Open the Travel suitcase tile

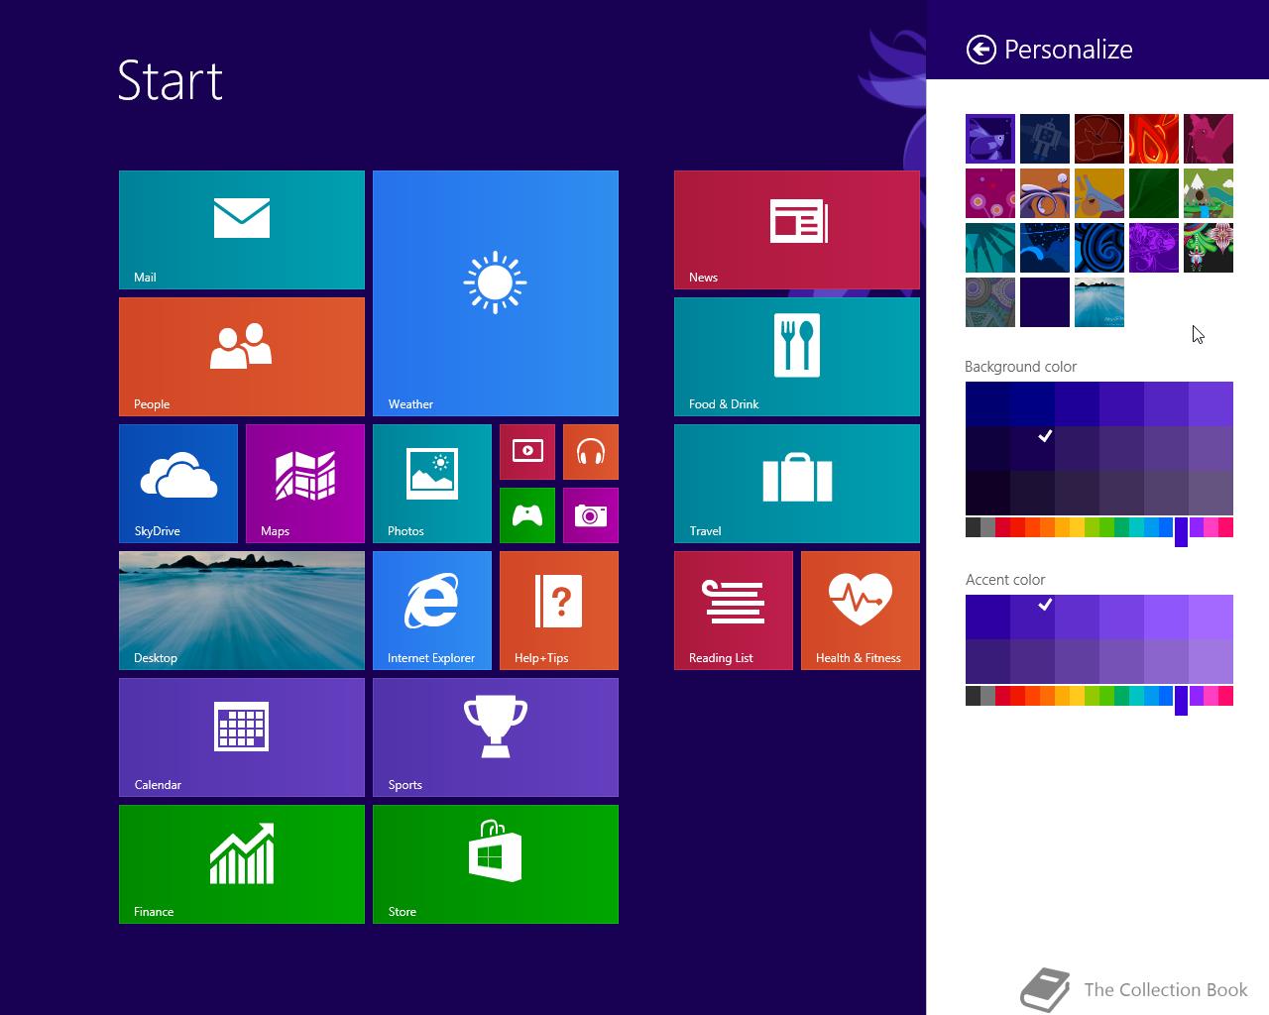point(797,484)
